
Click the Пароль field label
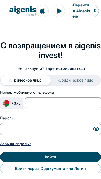pyautogui.click(x=7, y=118)
